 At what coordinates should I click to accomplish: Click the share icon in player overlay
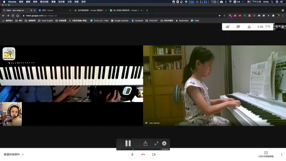click(146, 143)
